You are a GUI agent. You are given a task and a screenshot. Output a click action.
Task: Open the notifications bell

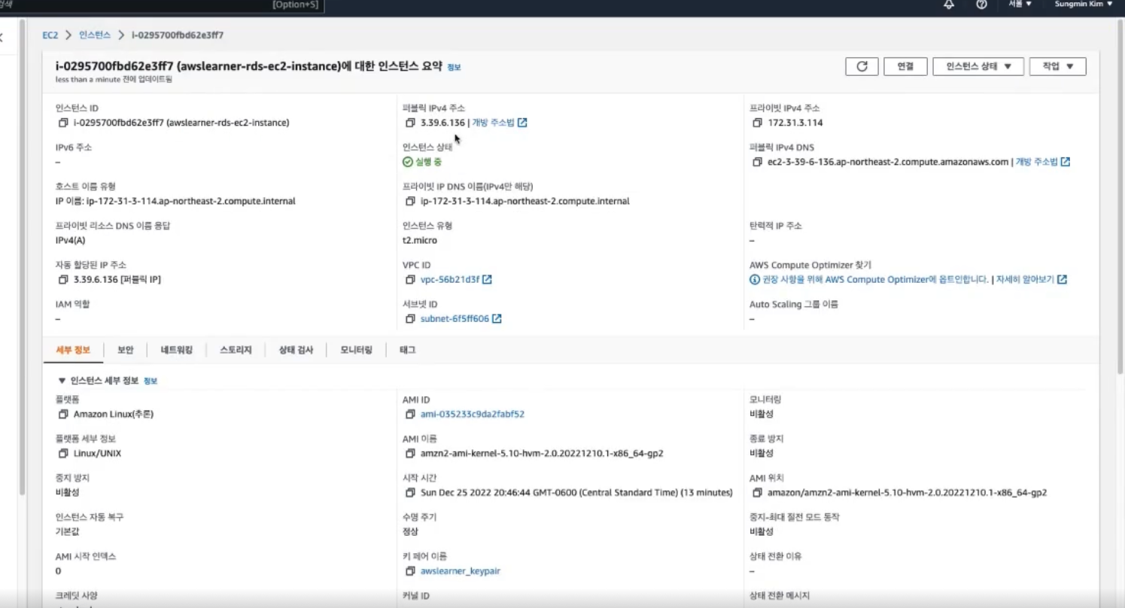pos(949,5)
